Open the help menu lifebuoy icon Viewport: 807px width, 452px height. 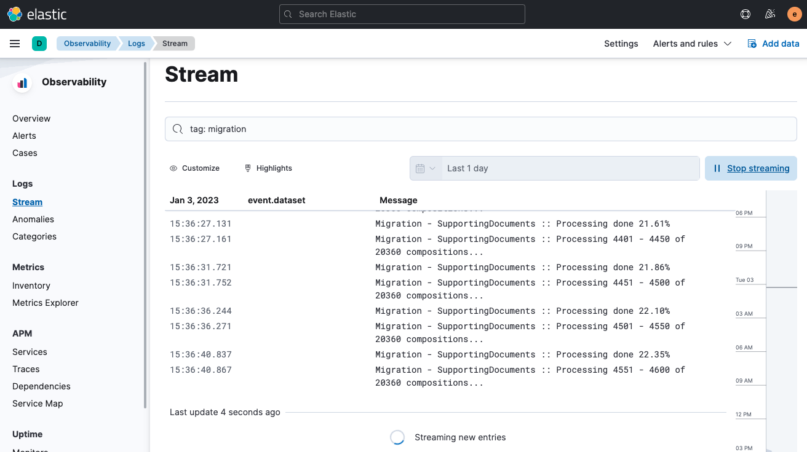pyautogui.click(x=745, y=14)
